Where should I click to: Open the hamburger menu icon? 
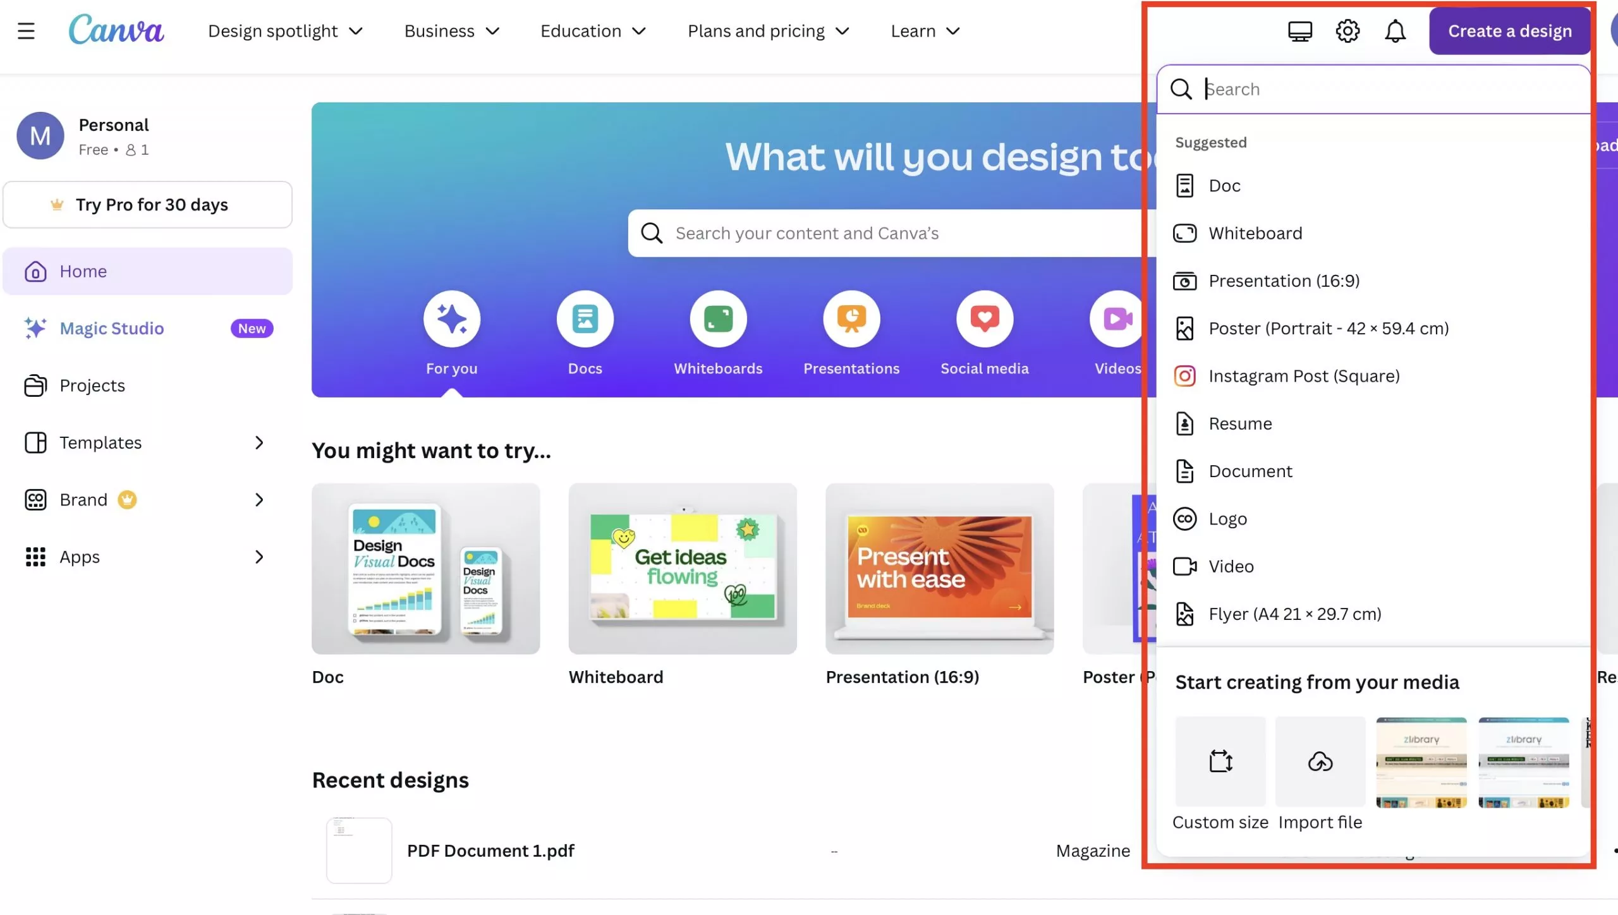tap(26, 31)
